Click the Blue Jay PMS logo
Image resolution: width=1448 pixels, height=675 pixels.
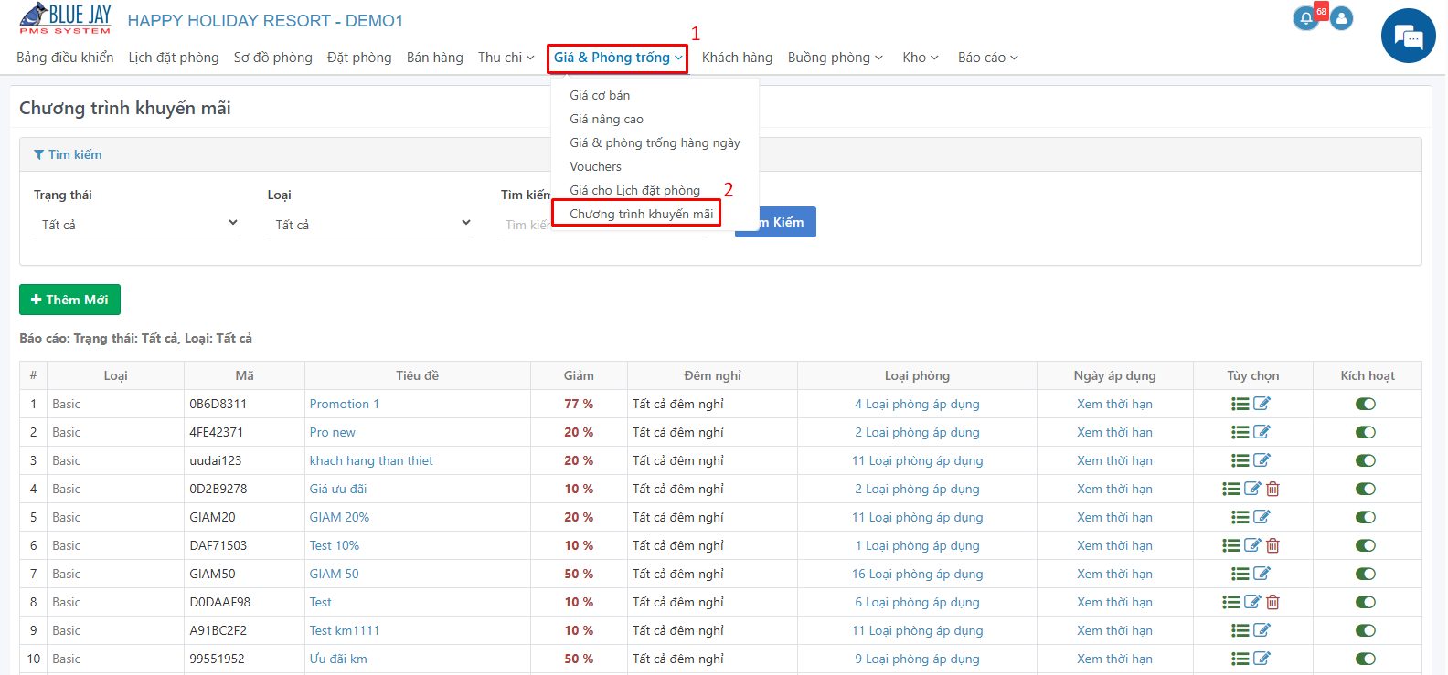(x=65, y=19)
